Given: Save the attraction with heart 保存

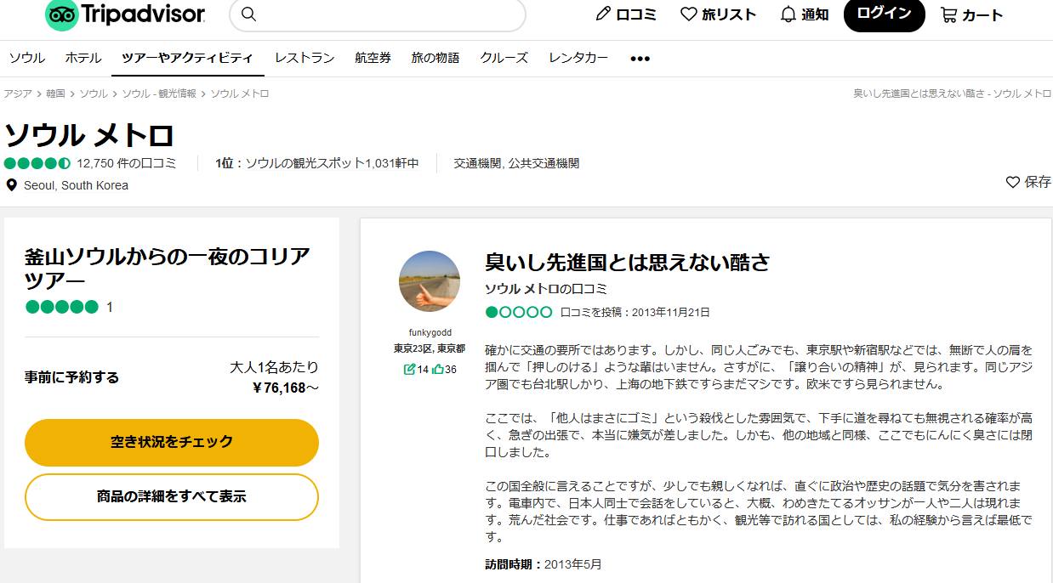Looking at the screenshot, I should coord(1028,182).
